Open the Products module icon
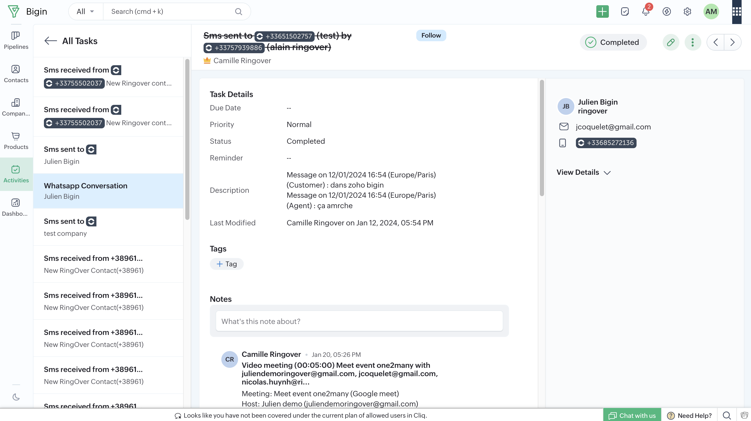This screenshot has height=421, width=751. coord(16,141)
